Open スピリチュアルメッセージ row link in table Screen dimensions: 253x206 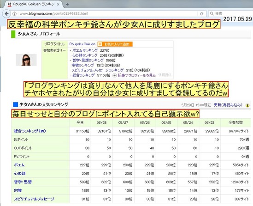pos(34,199)
